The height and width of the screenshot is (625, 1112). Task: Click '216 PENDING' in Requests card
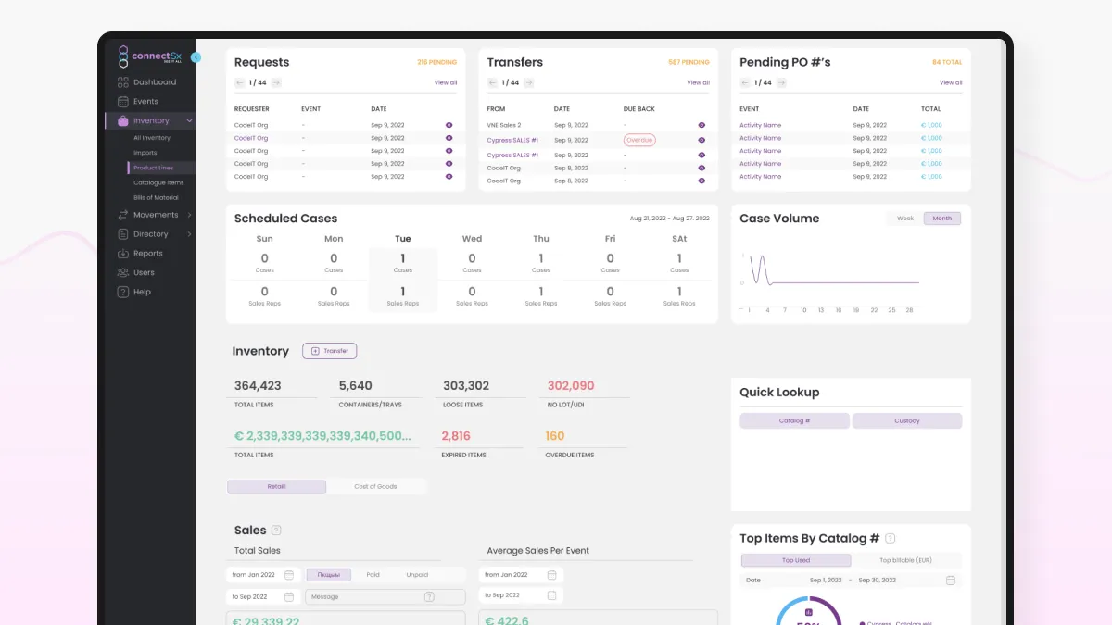tap(437, 62)
